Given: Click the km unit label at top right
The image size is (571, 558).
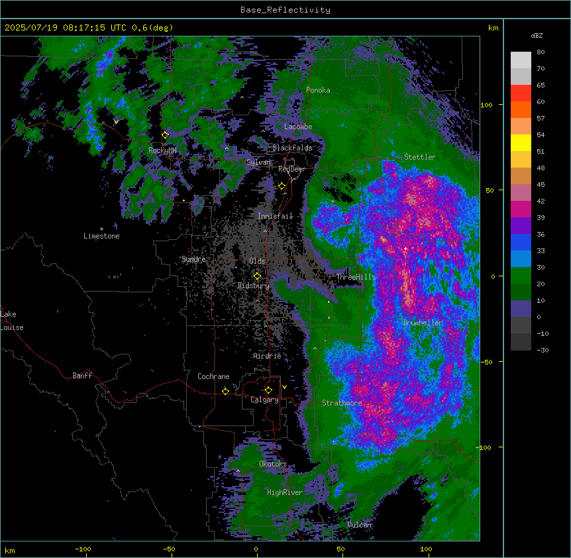Looking at the screenshot, I should 493,28.
